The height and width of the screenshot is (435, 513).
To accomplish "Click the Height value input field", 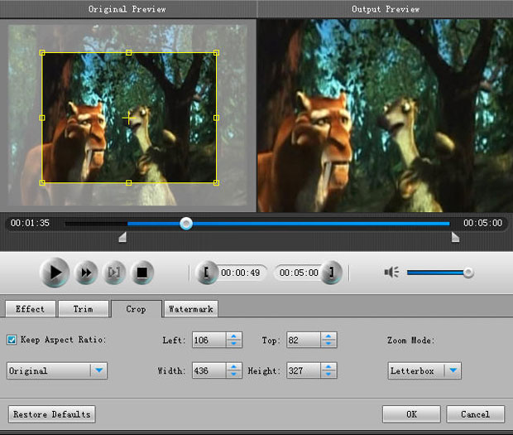I will [x=304, y=370].
